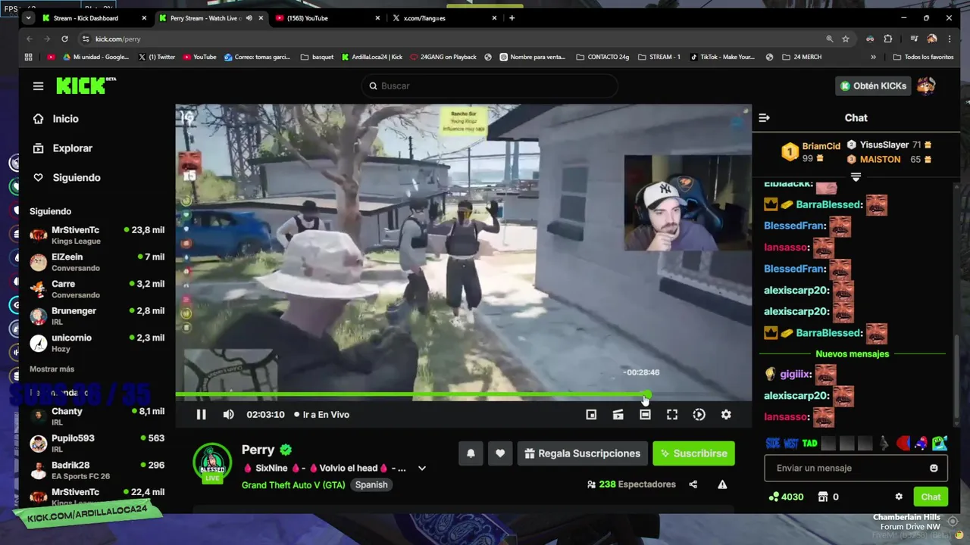Open Siguiendo in the sidebar
The image size is (970, 545).
[67, 177]
